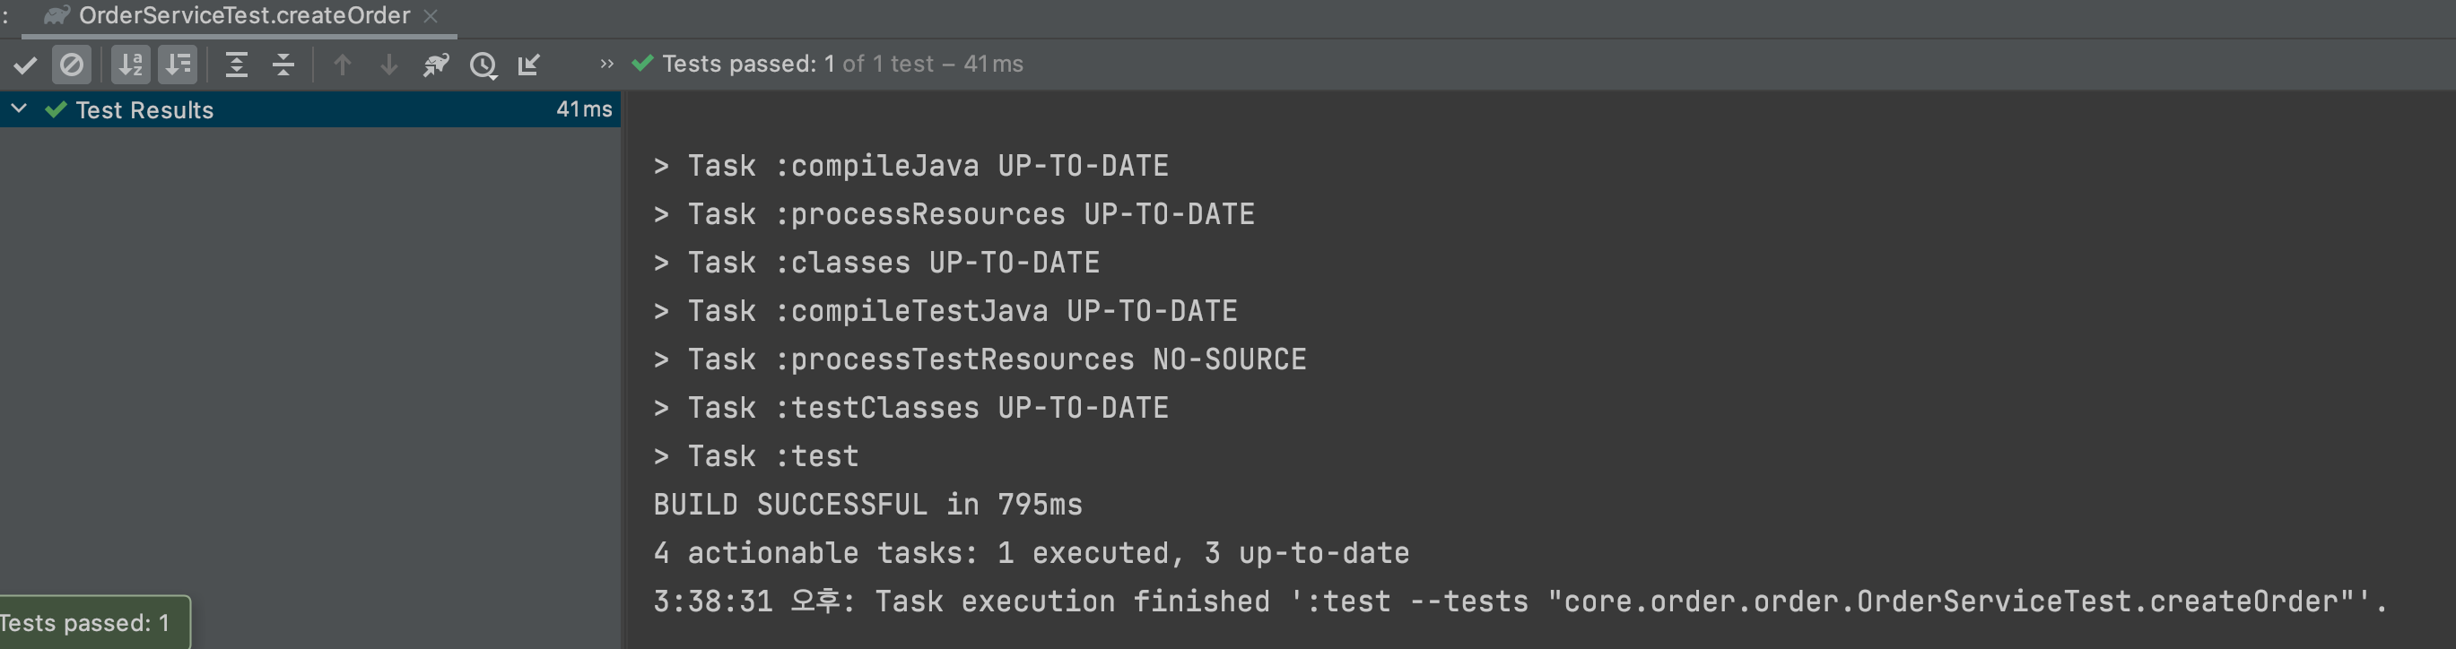2456x649 pixels.
Task: Click the Tests passed: 1 notification balloon
Action: point(86,623)
